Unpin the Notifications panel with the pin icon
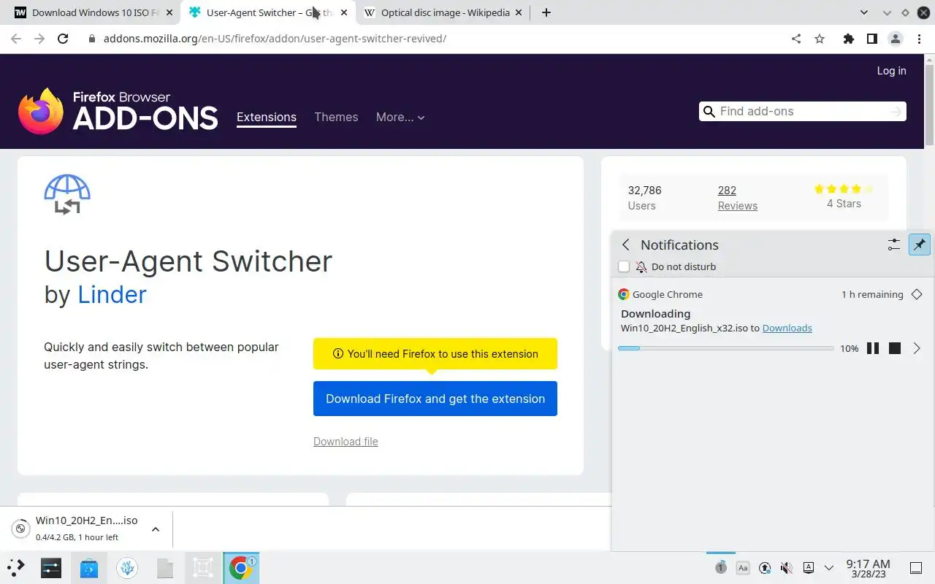Screen dimensions: 935x584 (919, 245)
